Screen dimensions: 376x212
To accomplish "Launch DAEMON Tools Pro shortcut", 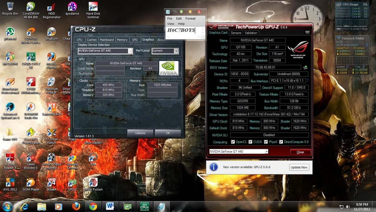I will [31, 111].
